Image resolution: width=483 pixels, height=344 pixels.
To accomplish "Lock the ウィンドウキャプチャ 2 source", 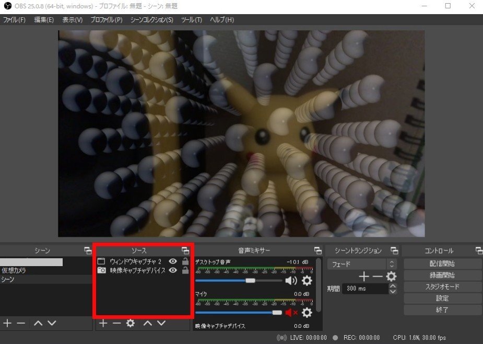I will pos(185,261).
